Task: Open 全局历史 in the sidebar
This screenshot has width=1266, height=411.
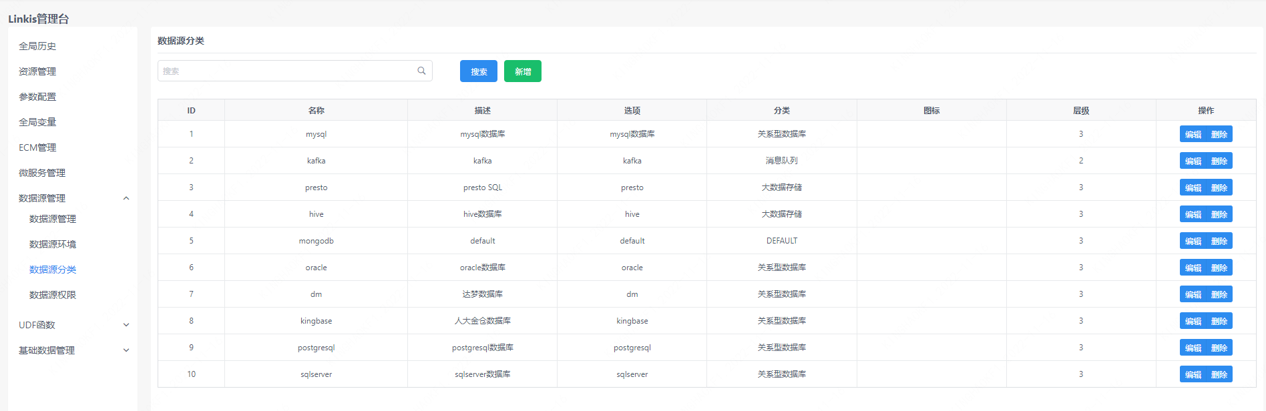Action: click(37, 46)
